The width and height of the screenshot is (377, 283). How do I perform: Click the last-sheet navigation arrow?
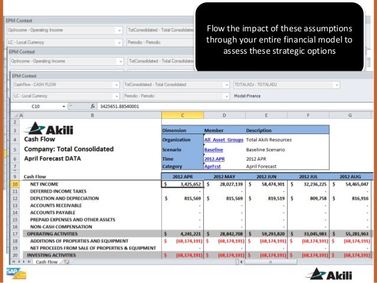pos(29,262)
